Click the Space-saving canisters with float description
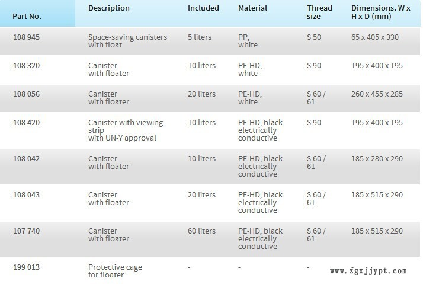423x284 pixels. coord(127,42)
